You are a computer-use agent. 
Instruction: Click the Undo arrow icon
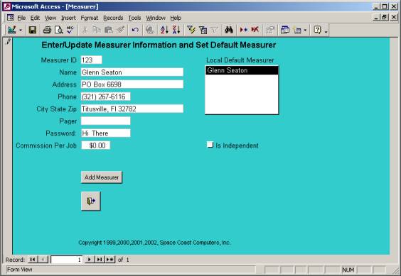135,30
